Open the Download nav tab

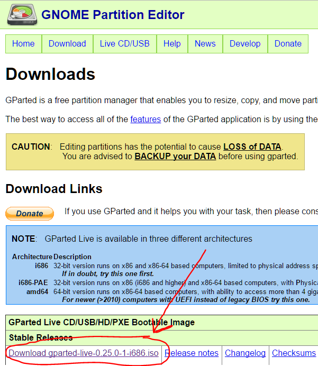click(67, 44)
